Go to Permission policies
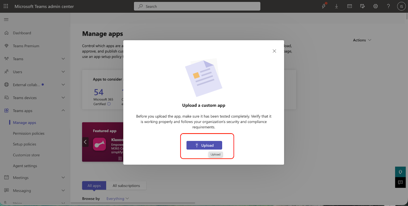The width and height of the screenshot is (408, 206). pyautogui.click(x=29, y=133)
